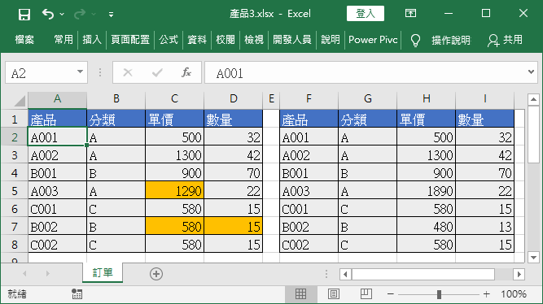
Task: Click the zoom slider handle
Action: (x=439, y=294)
